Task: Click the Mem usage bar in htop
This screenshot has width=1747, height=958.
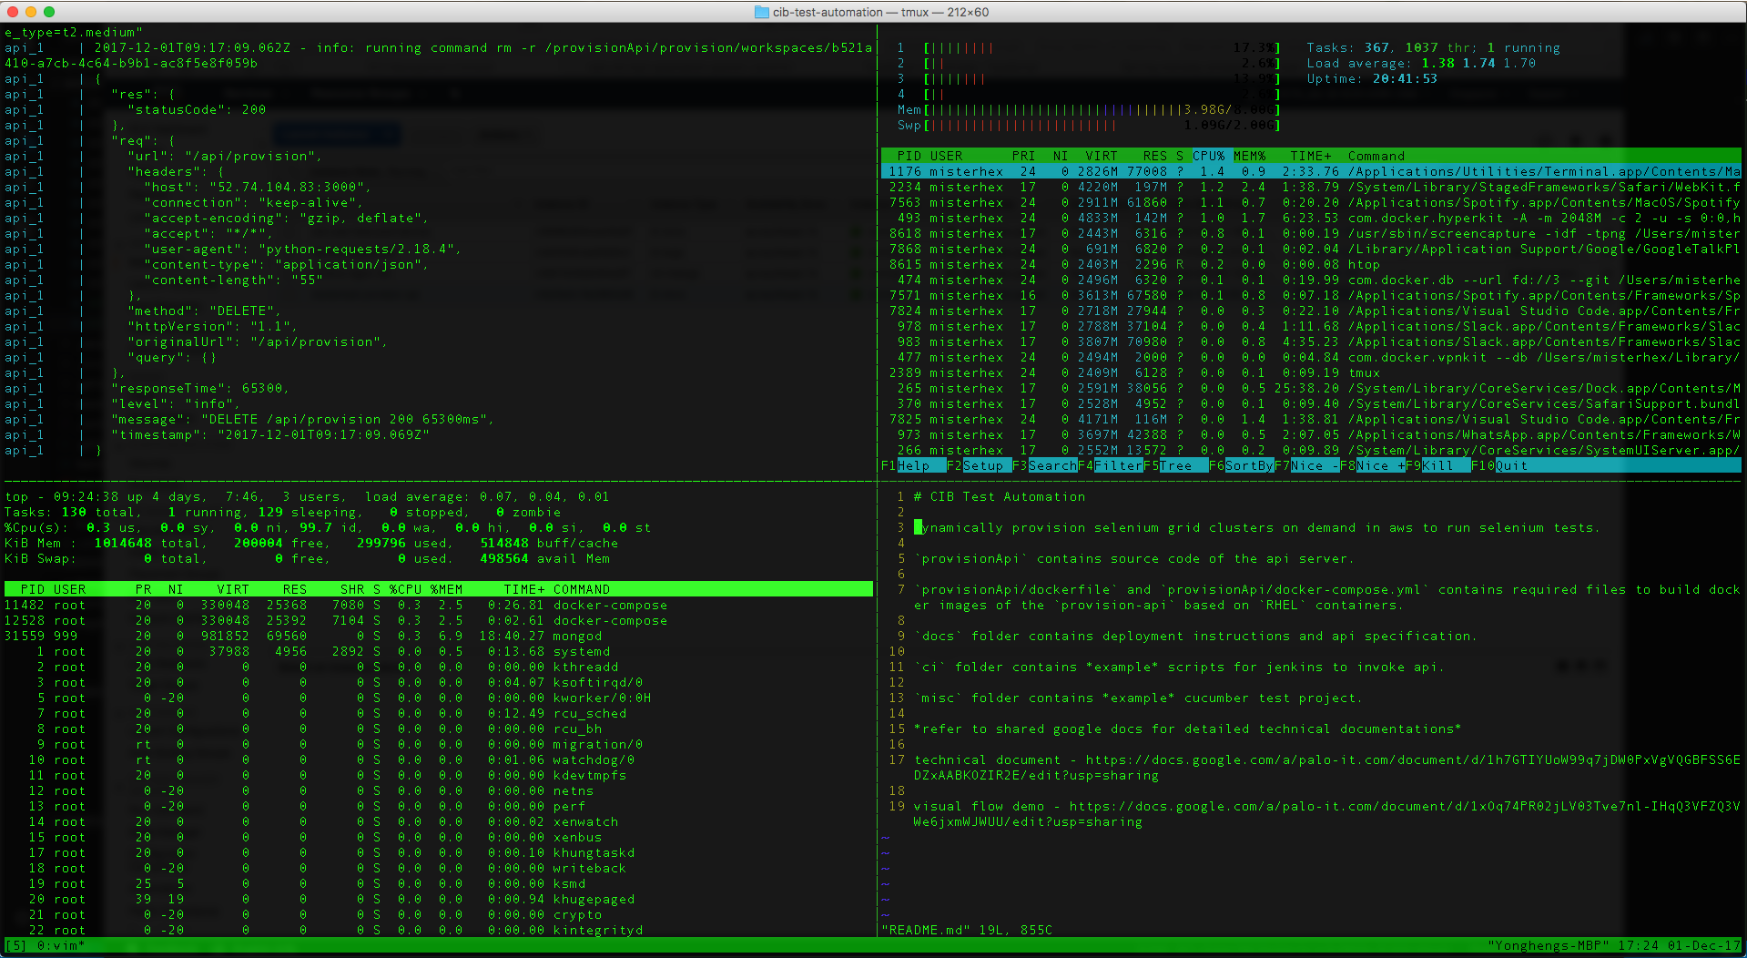Action: tap(1089, 109)
